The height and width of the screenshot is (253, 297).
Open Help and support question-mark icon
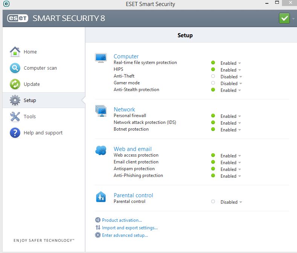[x=15, y=133]
